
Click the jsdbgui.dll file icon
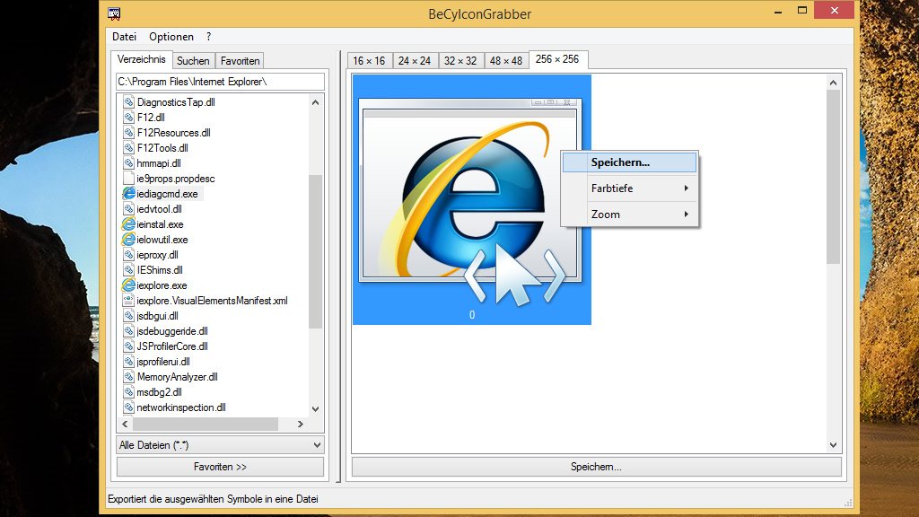click(129, 315)
